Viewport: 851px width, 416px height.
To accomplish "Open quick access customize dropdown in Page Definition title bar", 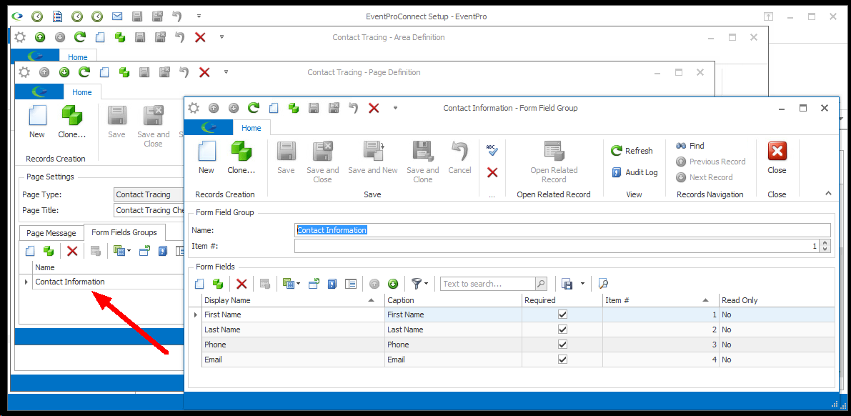I will [x=227, y=72].
